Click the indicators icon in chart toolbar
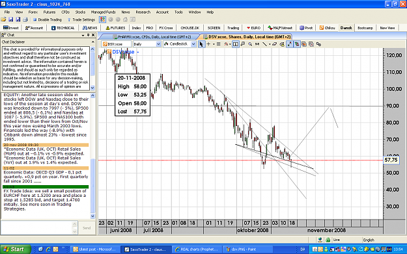407x254 pixels. (x=226, y=44)
